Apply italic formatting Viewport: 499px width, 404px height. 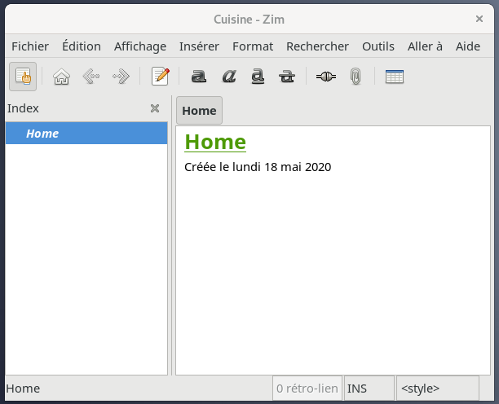tap(228, 77)
